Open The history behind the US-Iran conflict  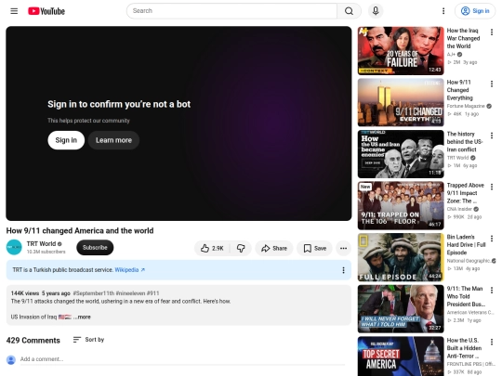tap(465, 142)
